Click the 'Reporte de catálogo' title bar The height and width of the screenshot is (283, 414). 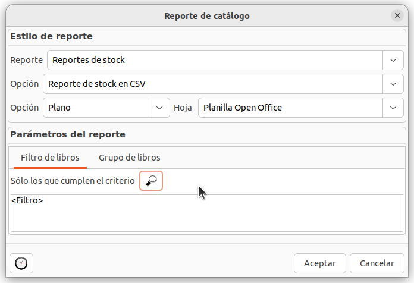coord(206,15)
